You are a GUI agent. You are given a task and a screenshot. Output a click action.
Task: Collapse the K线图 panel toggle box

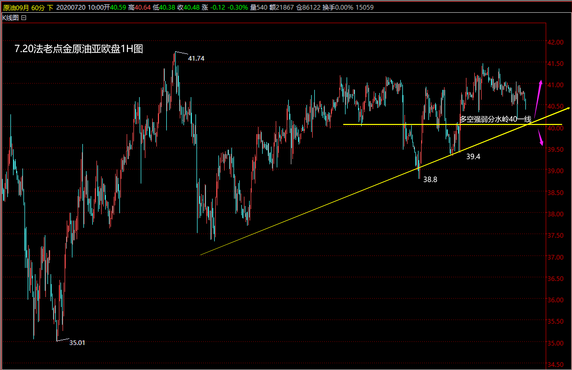coord(24,18)
